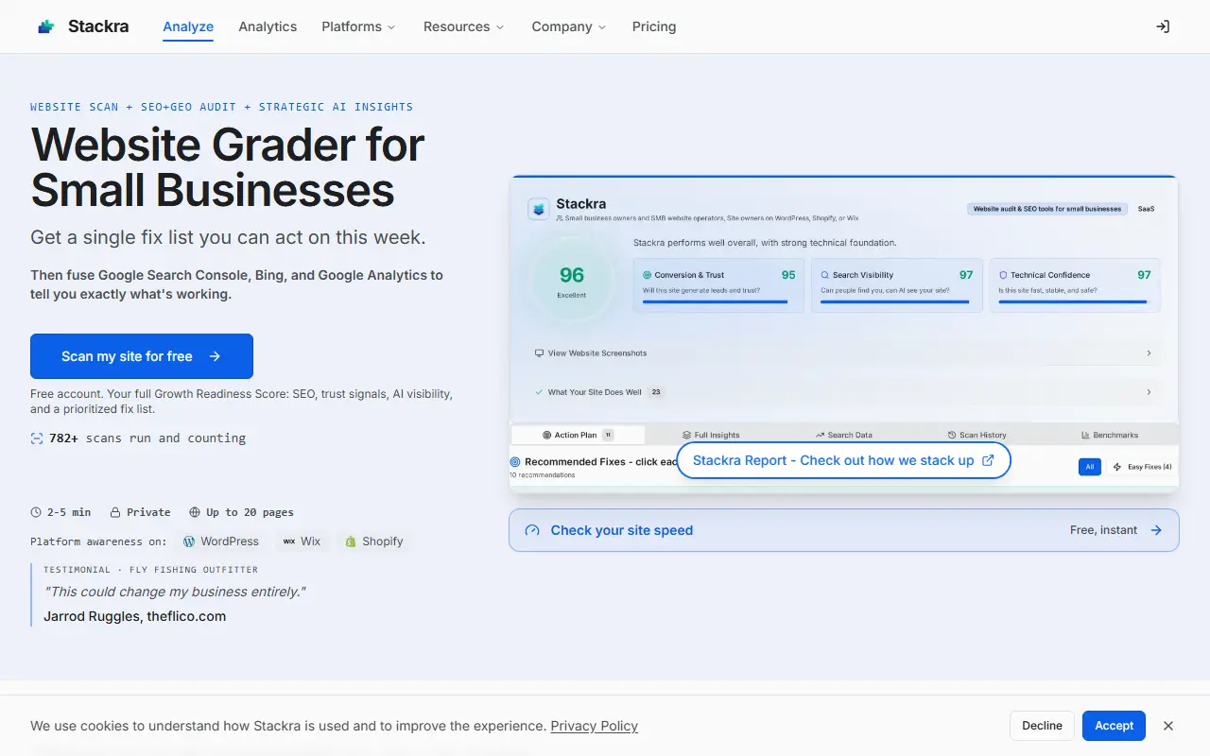Click Check your site speed link
This screenshot has width=1210, height=756.
[x=844, y=530]
